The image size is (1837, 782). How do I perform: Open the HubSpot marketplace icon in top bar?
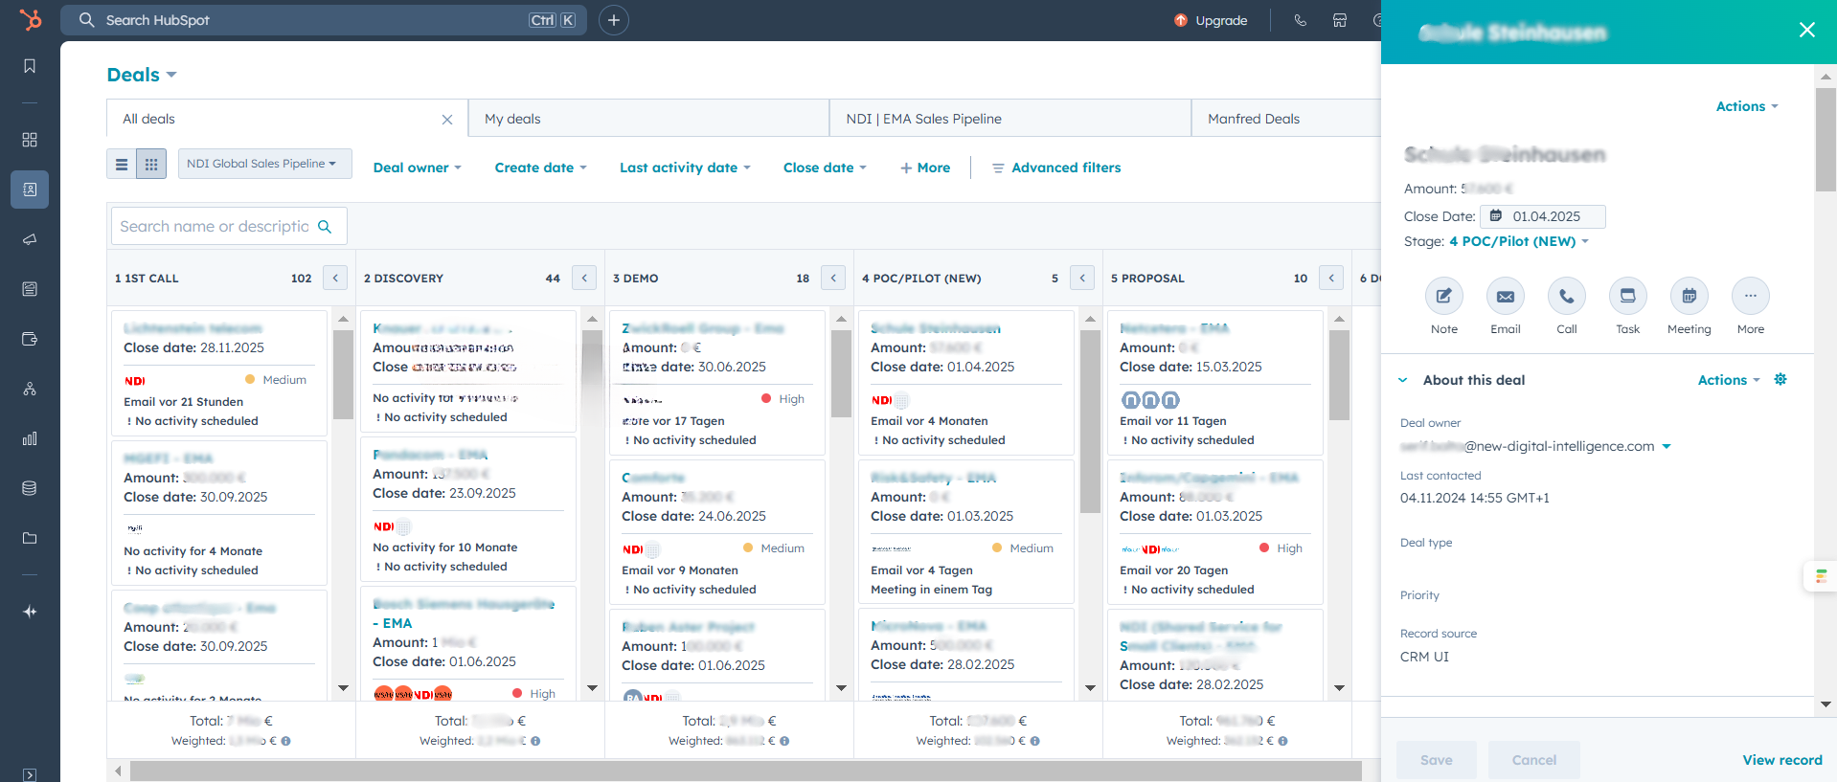click(1340, 20)
